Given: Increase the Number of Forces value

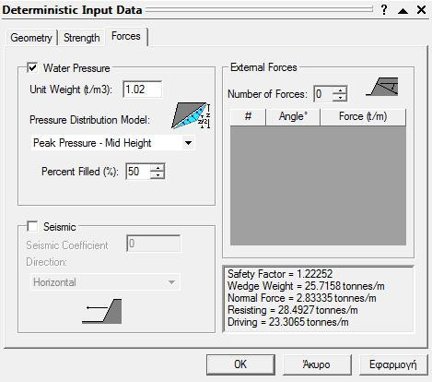Looking at the screenshot, I should (x=340, y=90).
